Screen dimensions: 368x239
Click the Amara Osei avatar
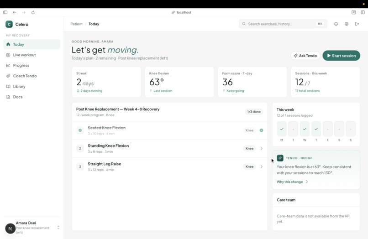11,229
